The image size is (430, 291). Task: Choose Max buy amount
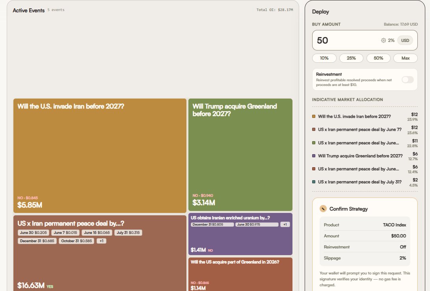[x=405, y=58]
